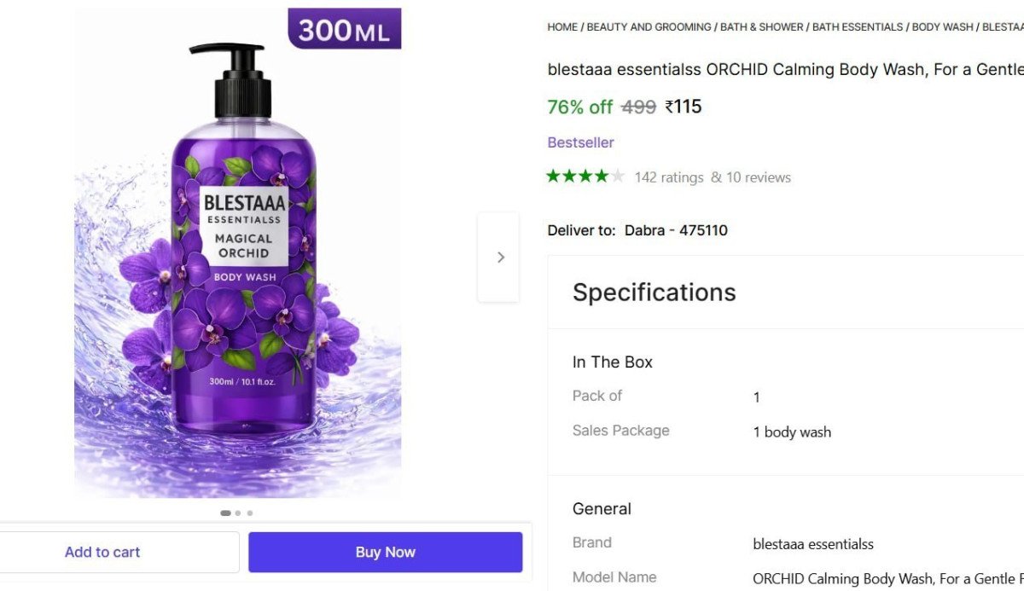1024x591 pixels.
Task: Open the BATH & SHOWER breadcrumb
Action: pyautogui.click(x=760, y=26)
